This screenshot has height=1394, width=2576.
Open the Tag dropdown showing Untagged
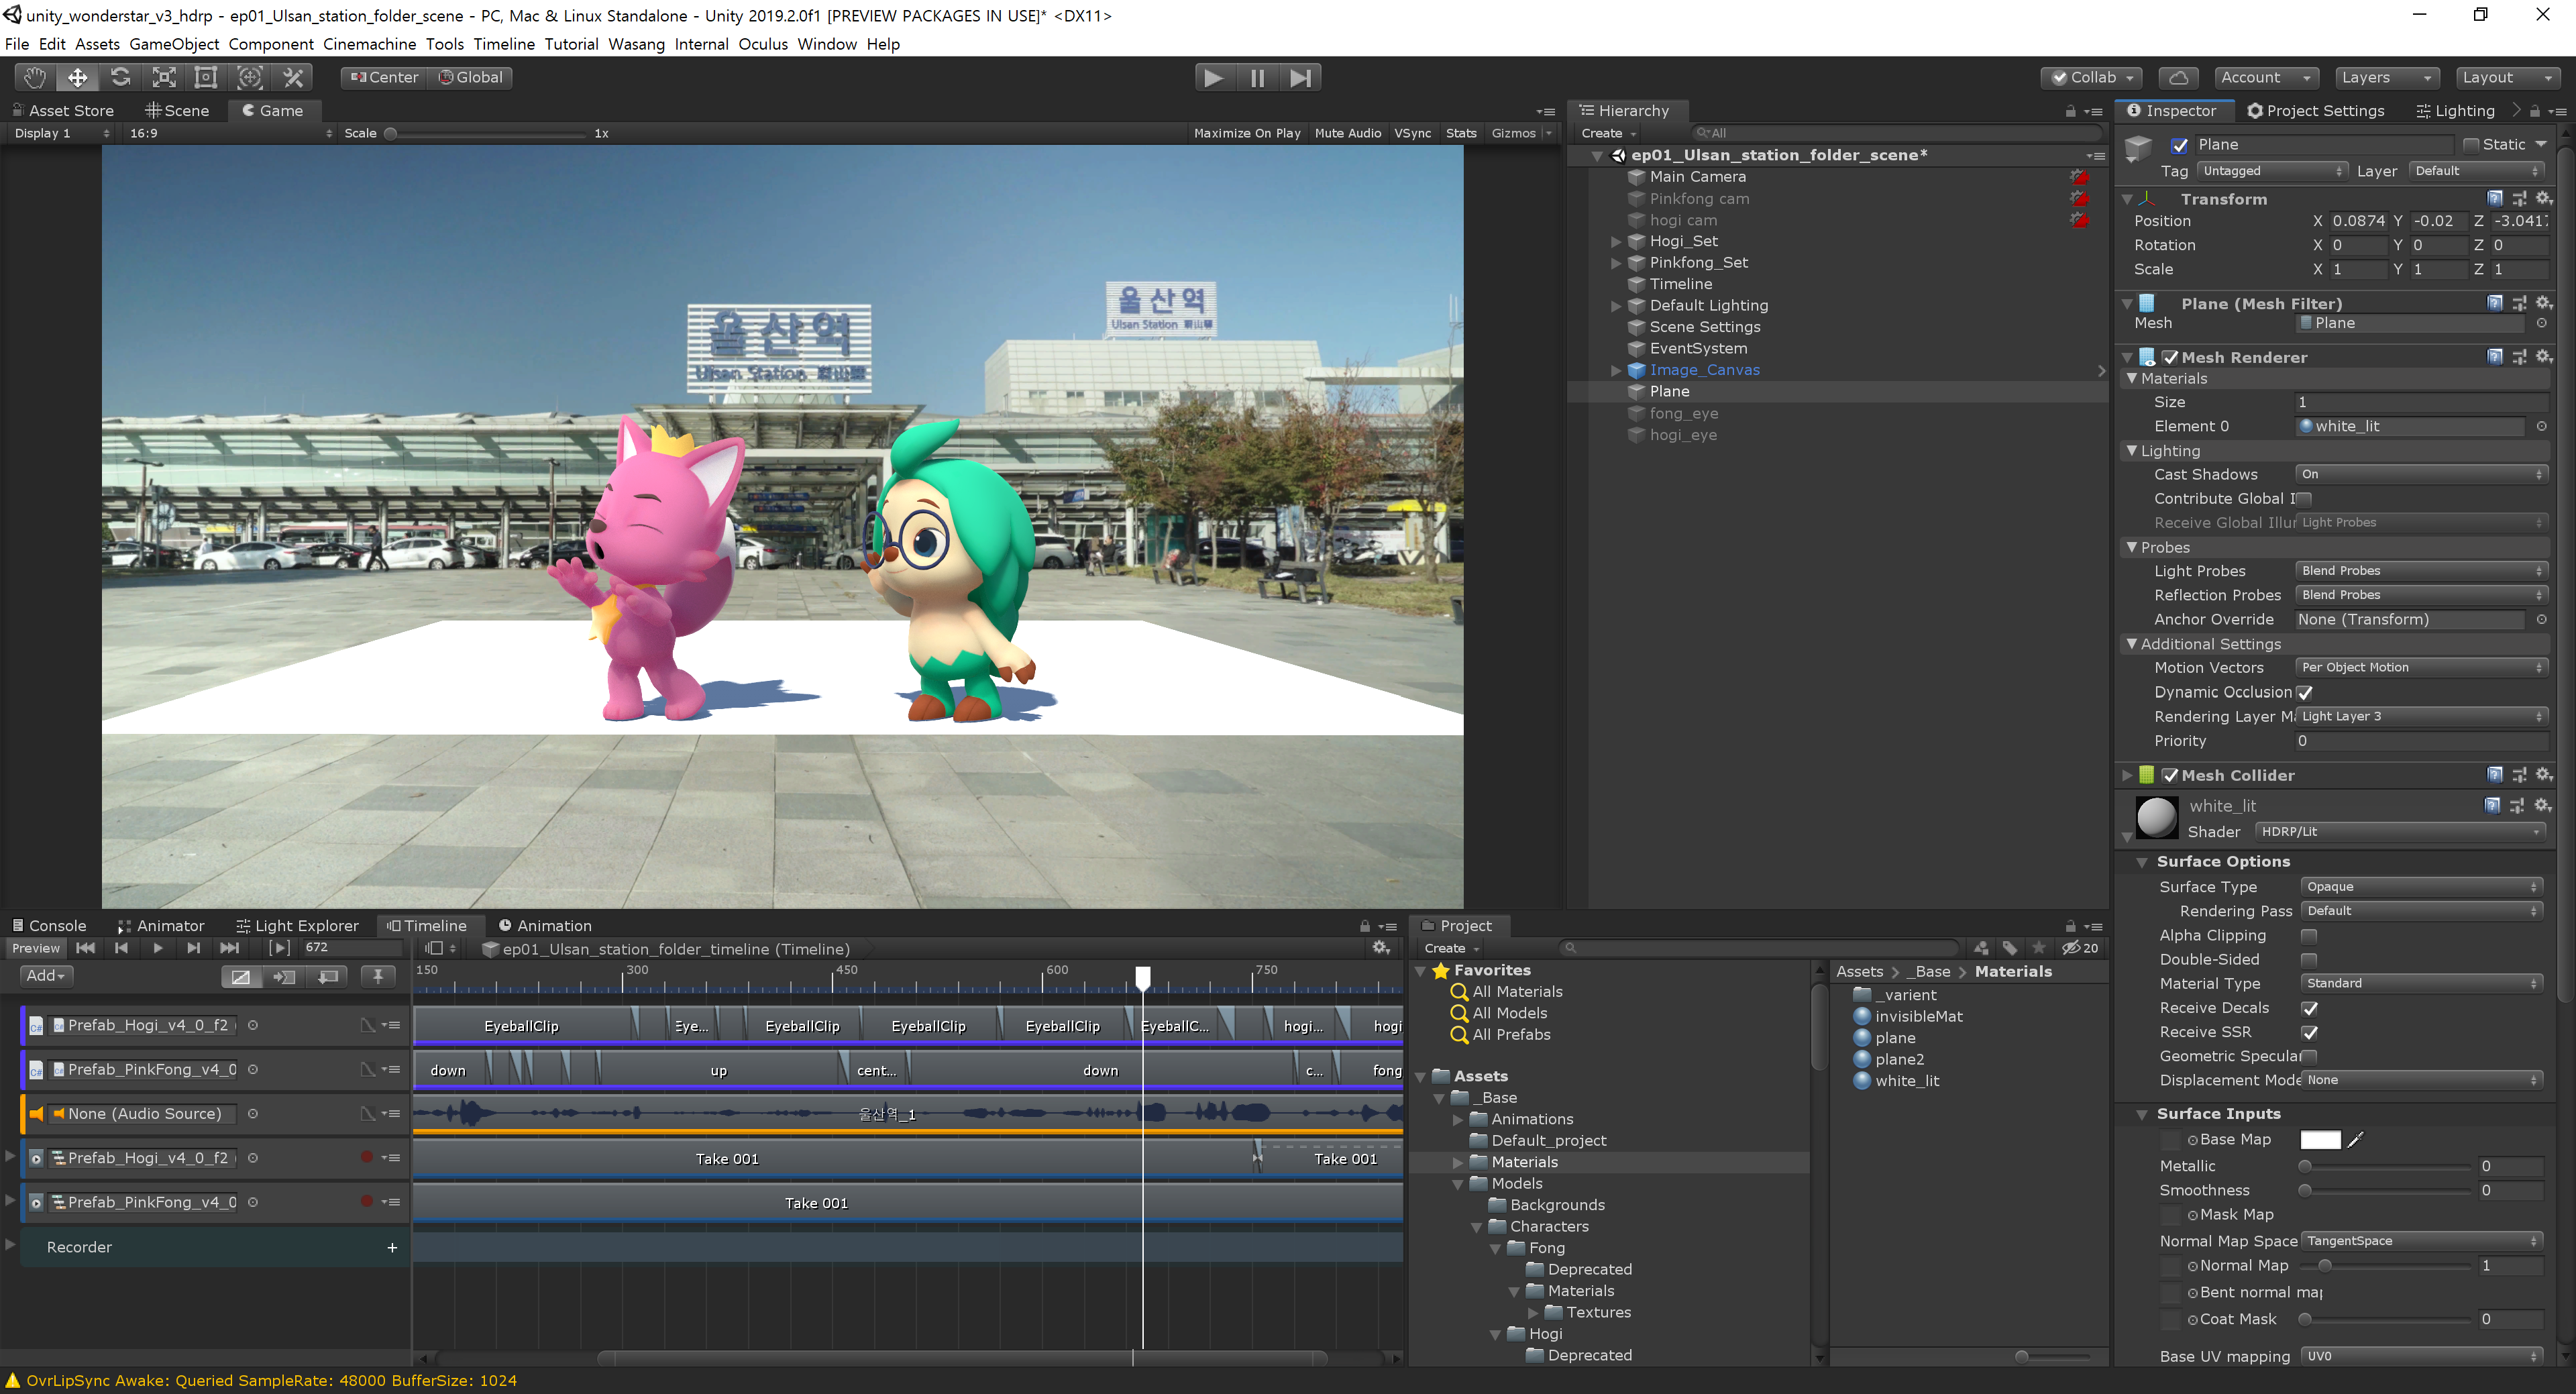(2271, 171)
